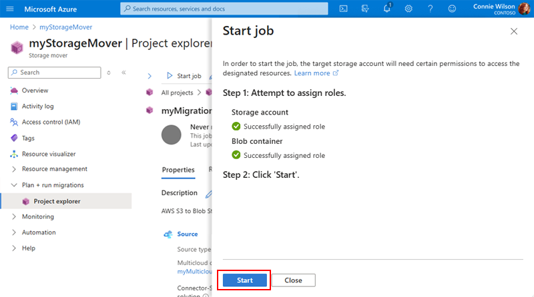Click the Resource visualizer icon
Viewport: 534px width, 297px height.
point(14,154)
